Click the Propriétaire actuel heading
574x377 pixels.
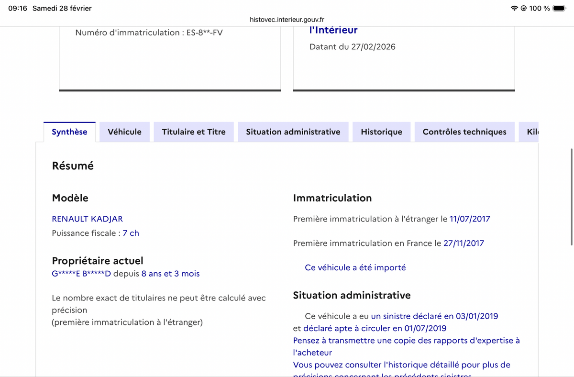click(x=98, y=261)
